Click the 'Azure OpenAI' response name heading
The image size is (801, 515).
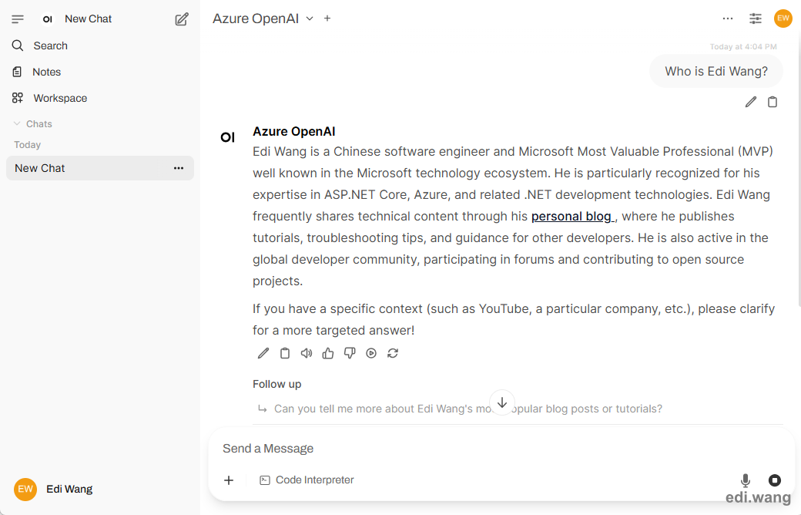(x=293, y=131)
